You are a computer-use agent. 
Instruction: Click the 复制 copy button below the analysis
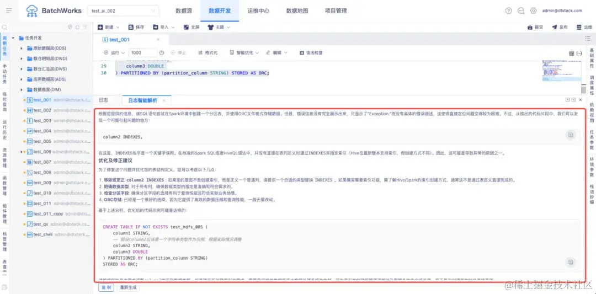[x=106, y=287]
